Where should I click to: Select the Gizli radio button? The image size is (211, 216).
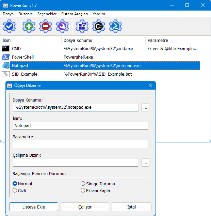(15, 190)
